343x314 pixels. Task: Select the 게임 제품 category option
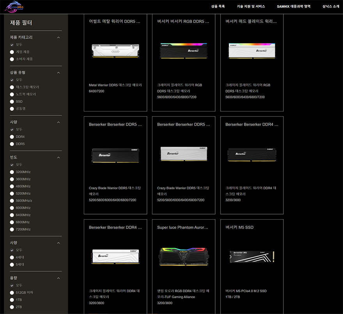tap(12, 52)
